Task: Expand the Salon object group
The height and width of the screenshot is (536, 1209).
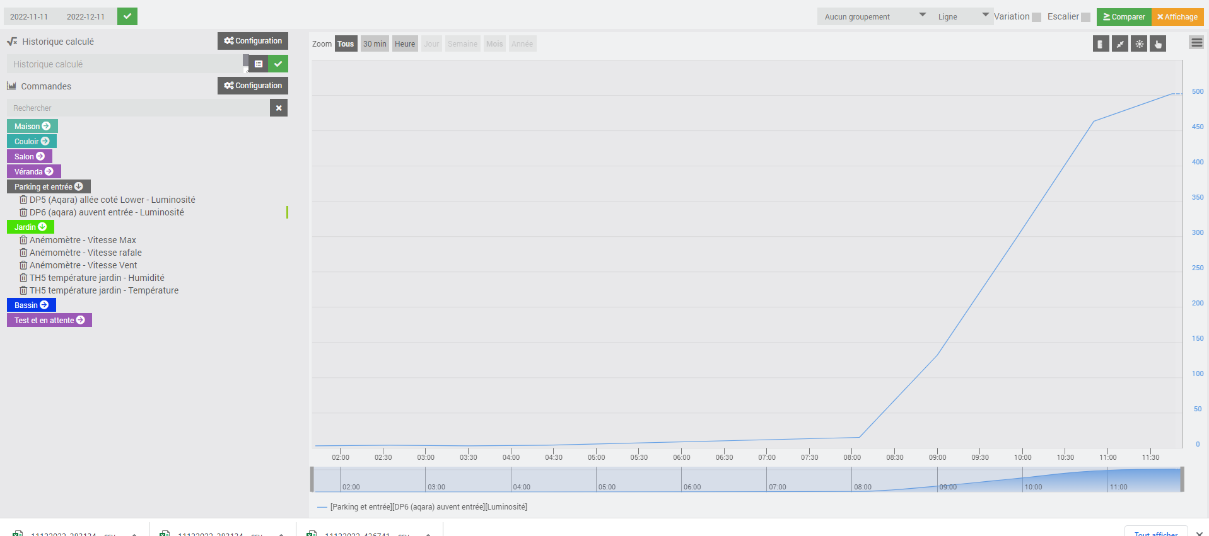Action: pos(30,156)
